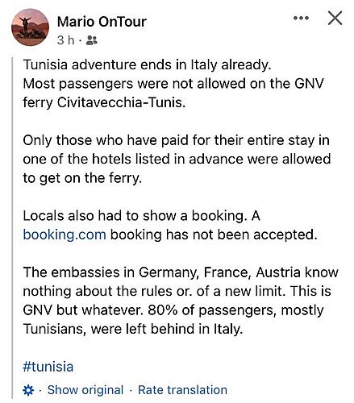Click the line 'to get on the ferry.'

click(82, 178)
